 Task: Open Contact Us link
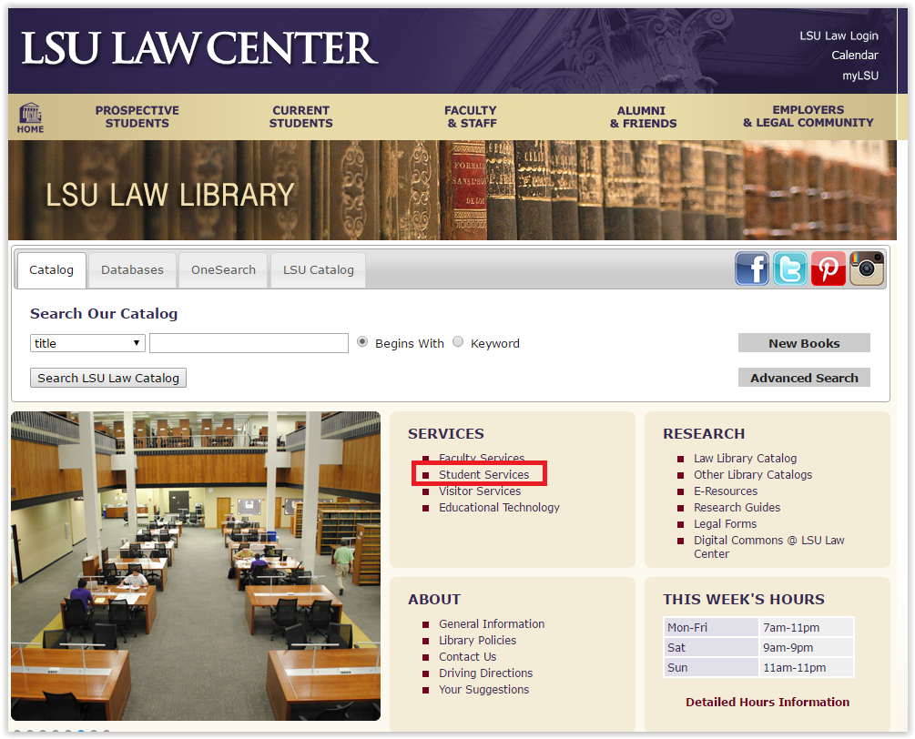(467, 657)
